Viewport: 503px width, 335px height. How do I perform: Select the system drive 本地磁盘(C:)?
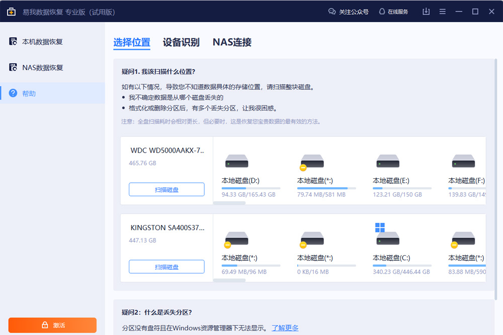click(387, 239)
